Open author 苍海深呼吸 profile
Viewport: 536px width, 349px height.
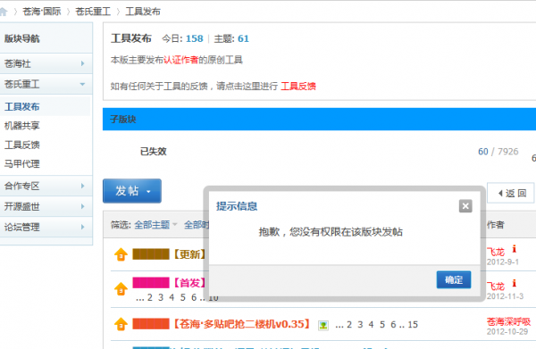(x=508, y=321)
